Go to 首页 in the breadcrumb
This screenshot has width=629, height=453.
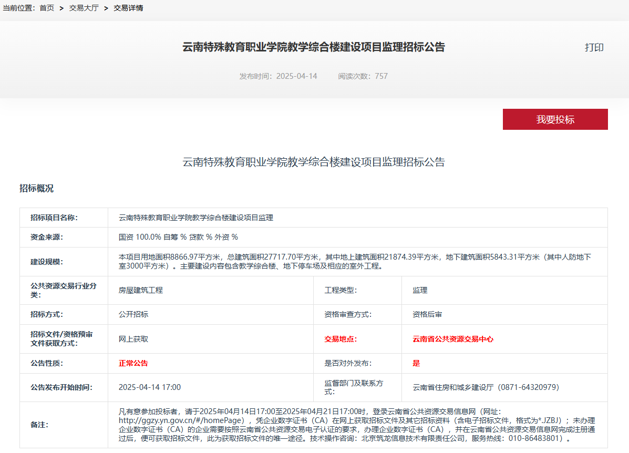click(x=47, y=8)
